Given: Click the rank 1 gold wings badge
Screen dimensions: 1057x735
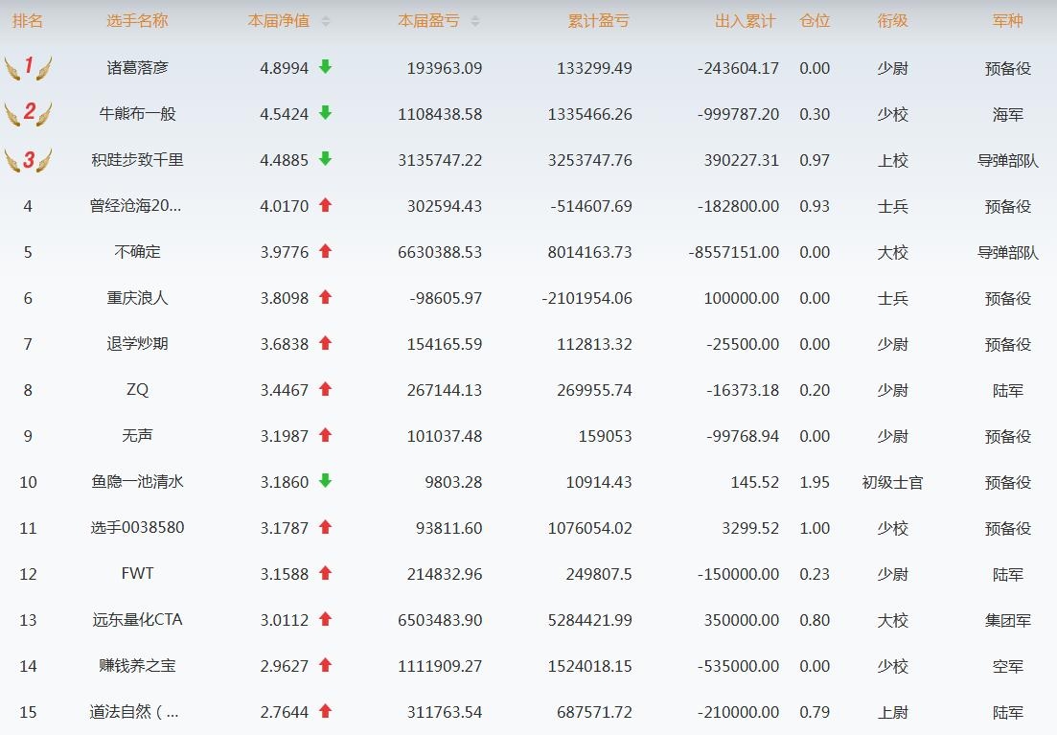Looking at the screenshot, I should tap(28, 68).
